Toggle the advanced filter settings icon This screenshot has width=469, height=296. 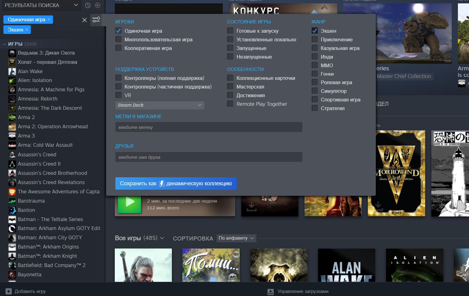(96, 20)
